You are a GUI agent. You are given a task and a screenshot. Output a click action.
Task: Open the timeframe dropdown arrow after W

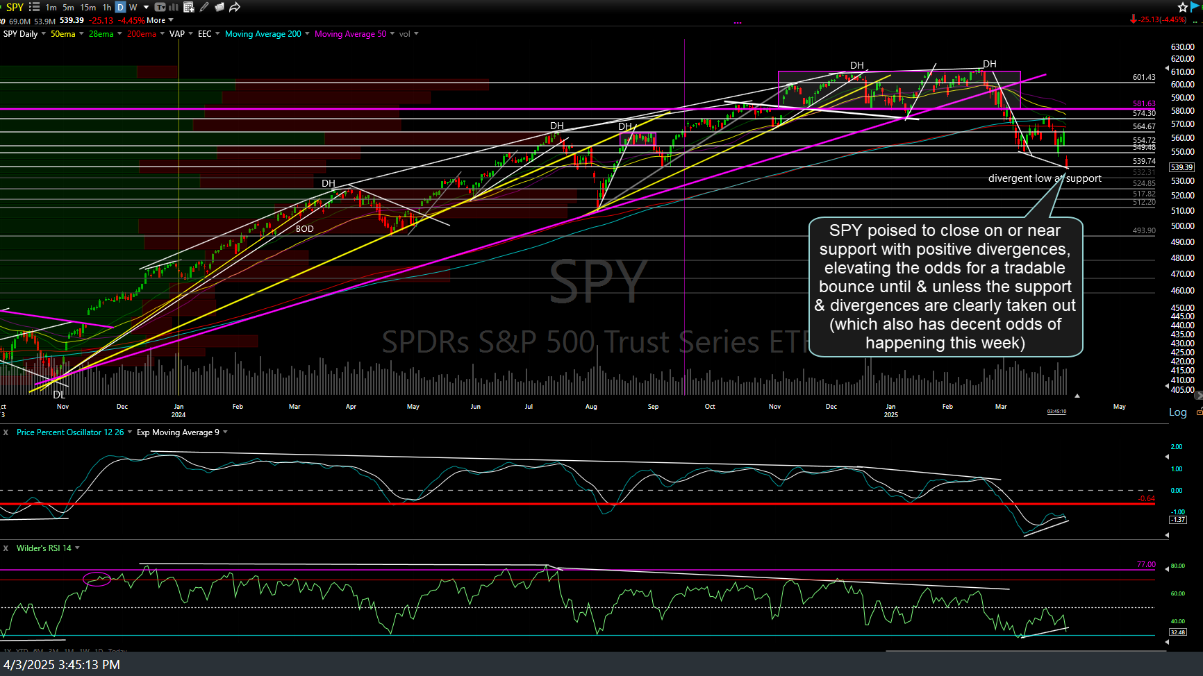[146, 7]
